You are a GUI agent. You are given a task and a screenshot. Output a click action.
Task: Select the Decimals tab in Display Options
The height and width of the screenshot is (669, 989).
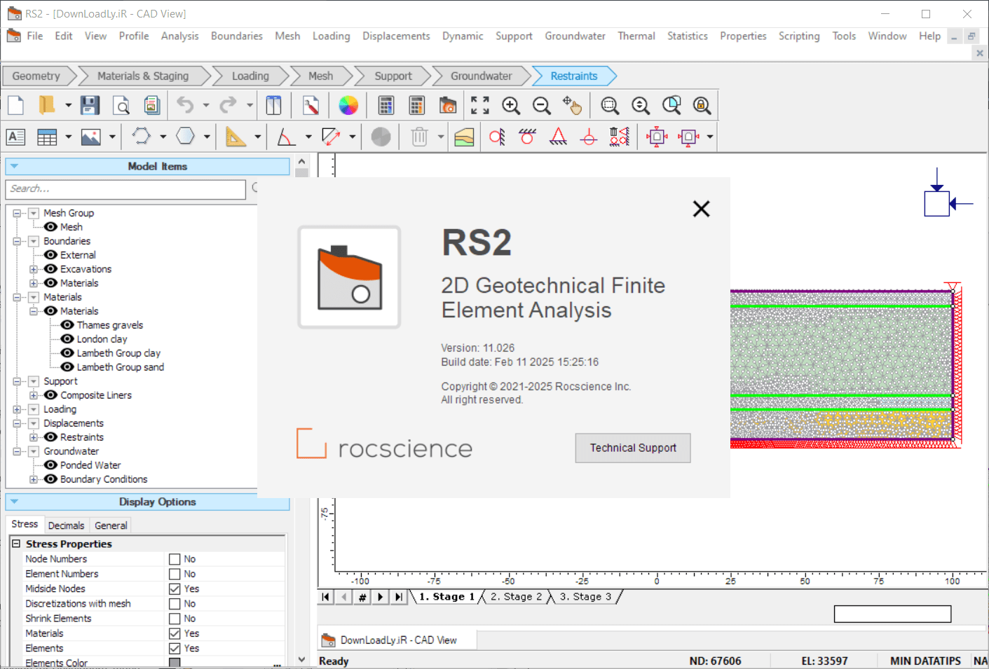tap(66, 525)
